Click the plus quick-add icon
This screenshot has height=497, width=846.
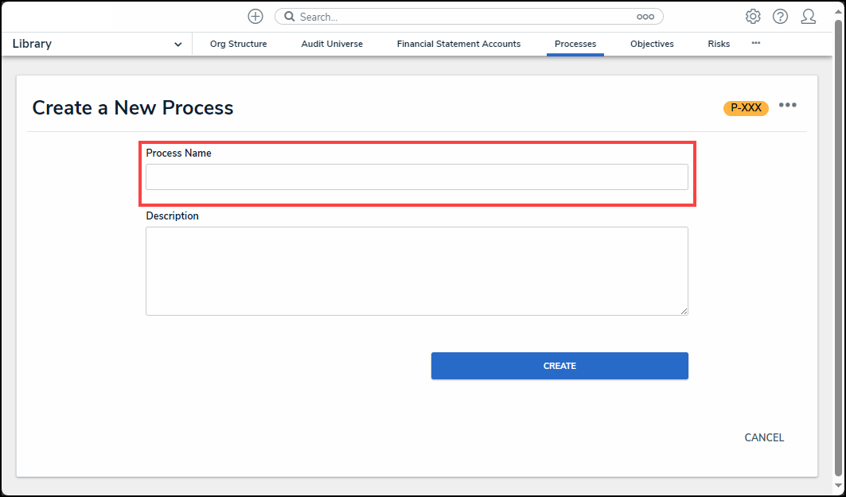[x=255, y=17]
